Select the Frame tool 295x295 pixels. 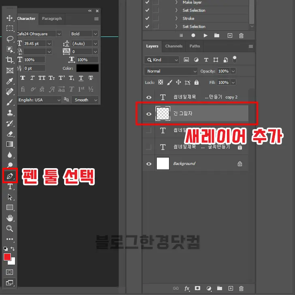(x=10, y=71)
